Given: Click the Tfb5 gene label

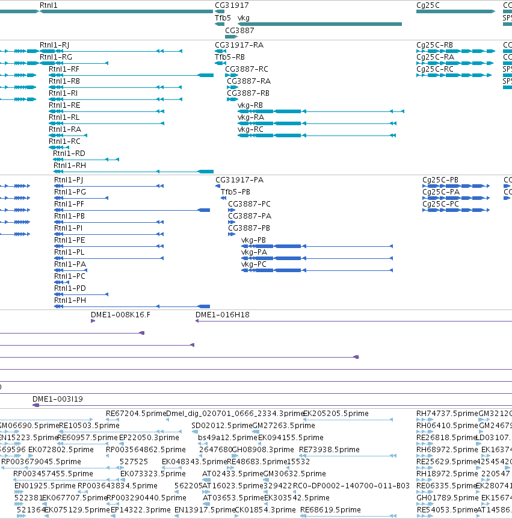Looking at the screenshot, I should click(223, 18).
